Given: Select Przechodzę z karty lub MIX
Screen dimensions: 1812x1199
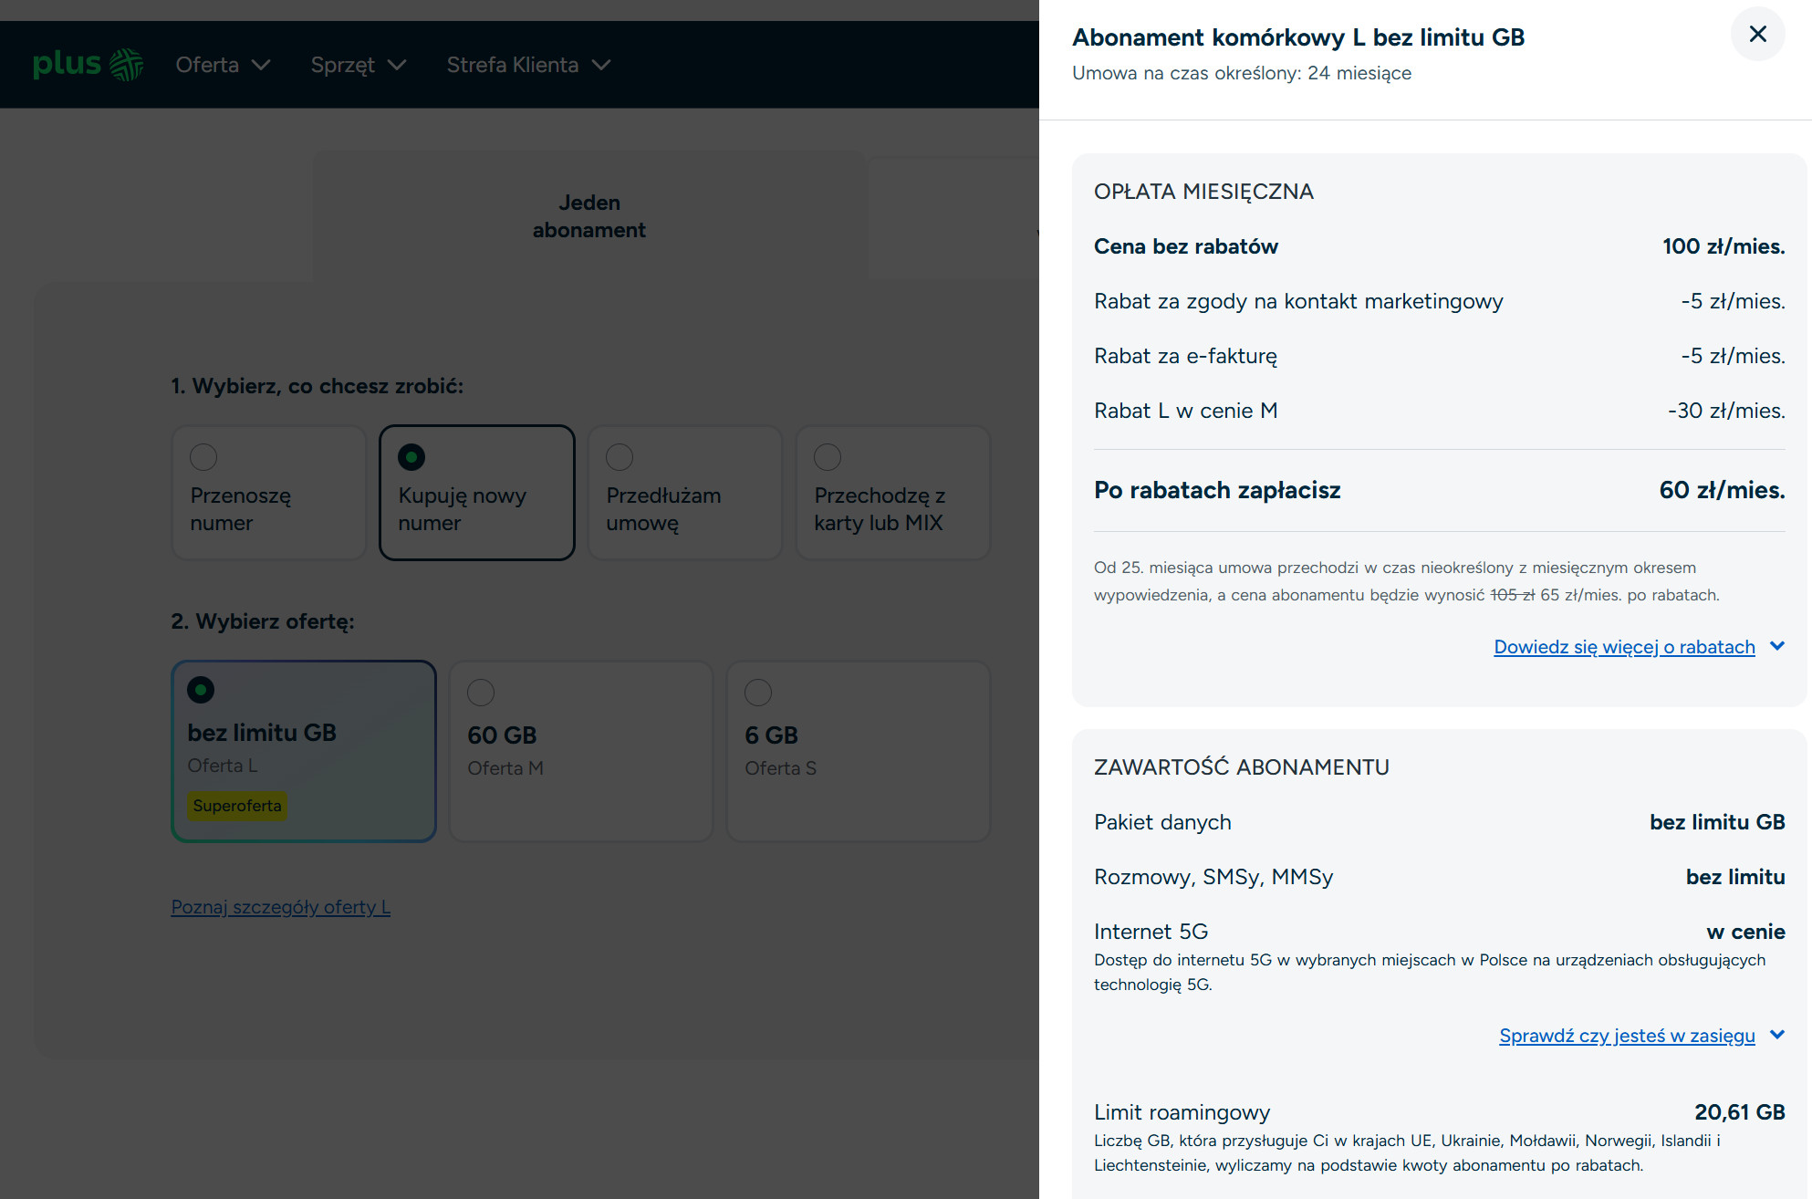Looking at the screenshot, I should (x=828, y=457).
